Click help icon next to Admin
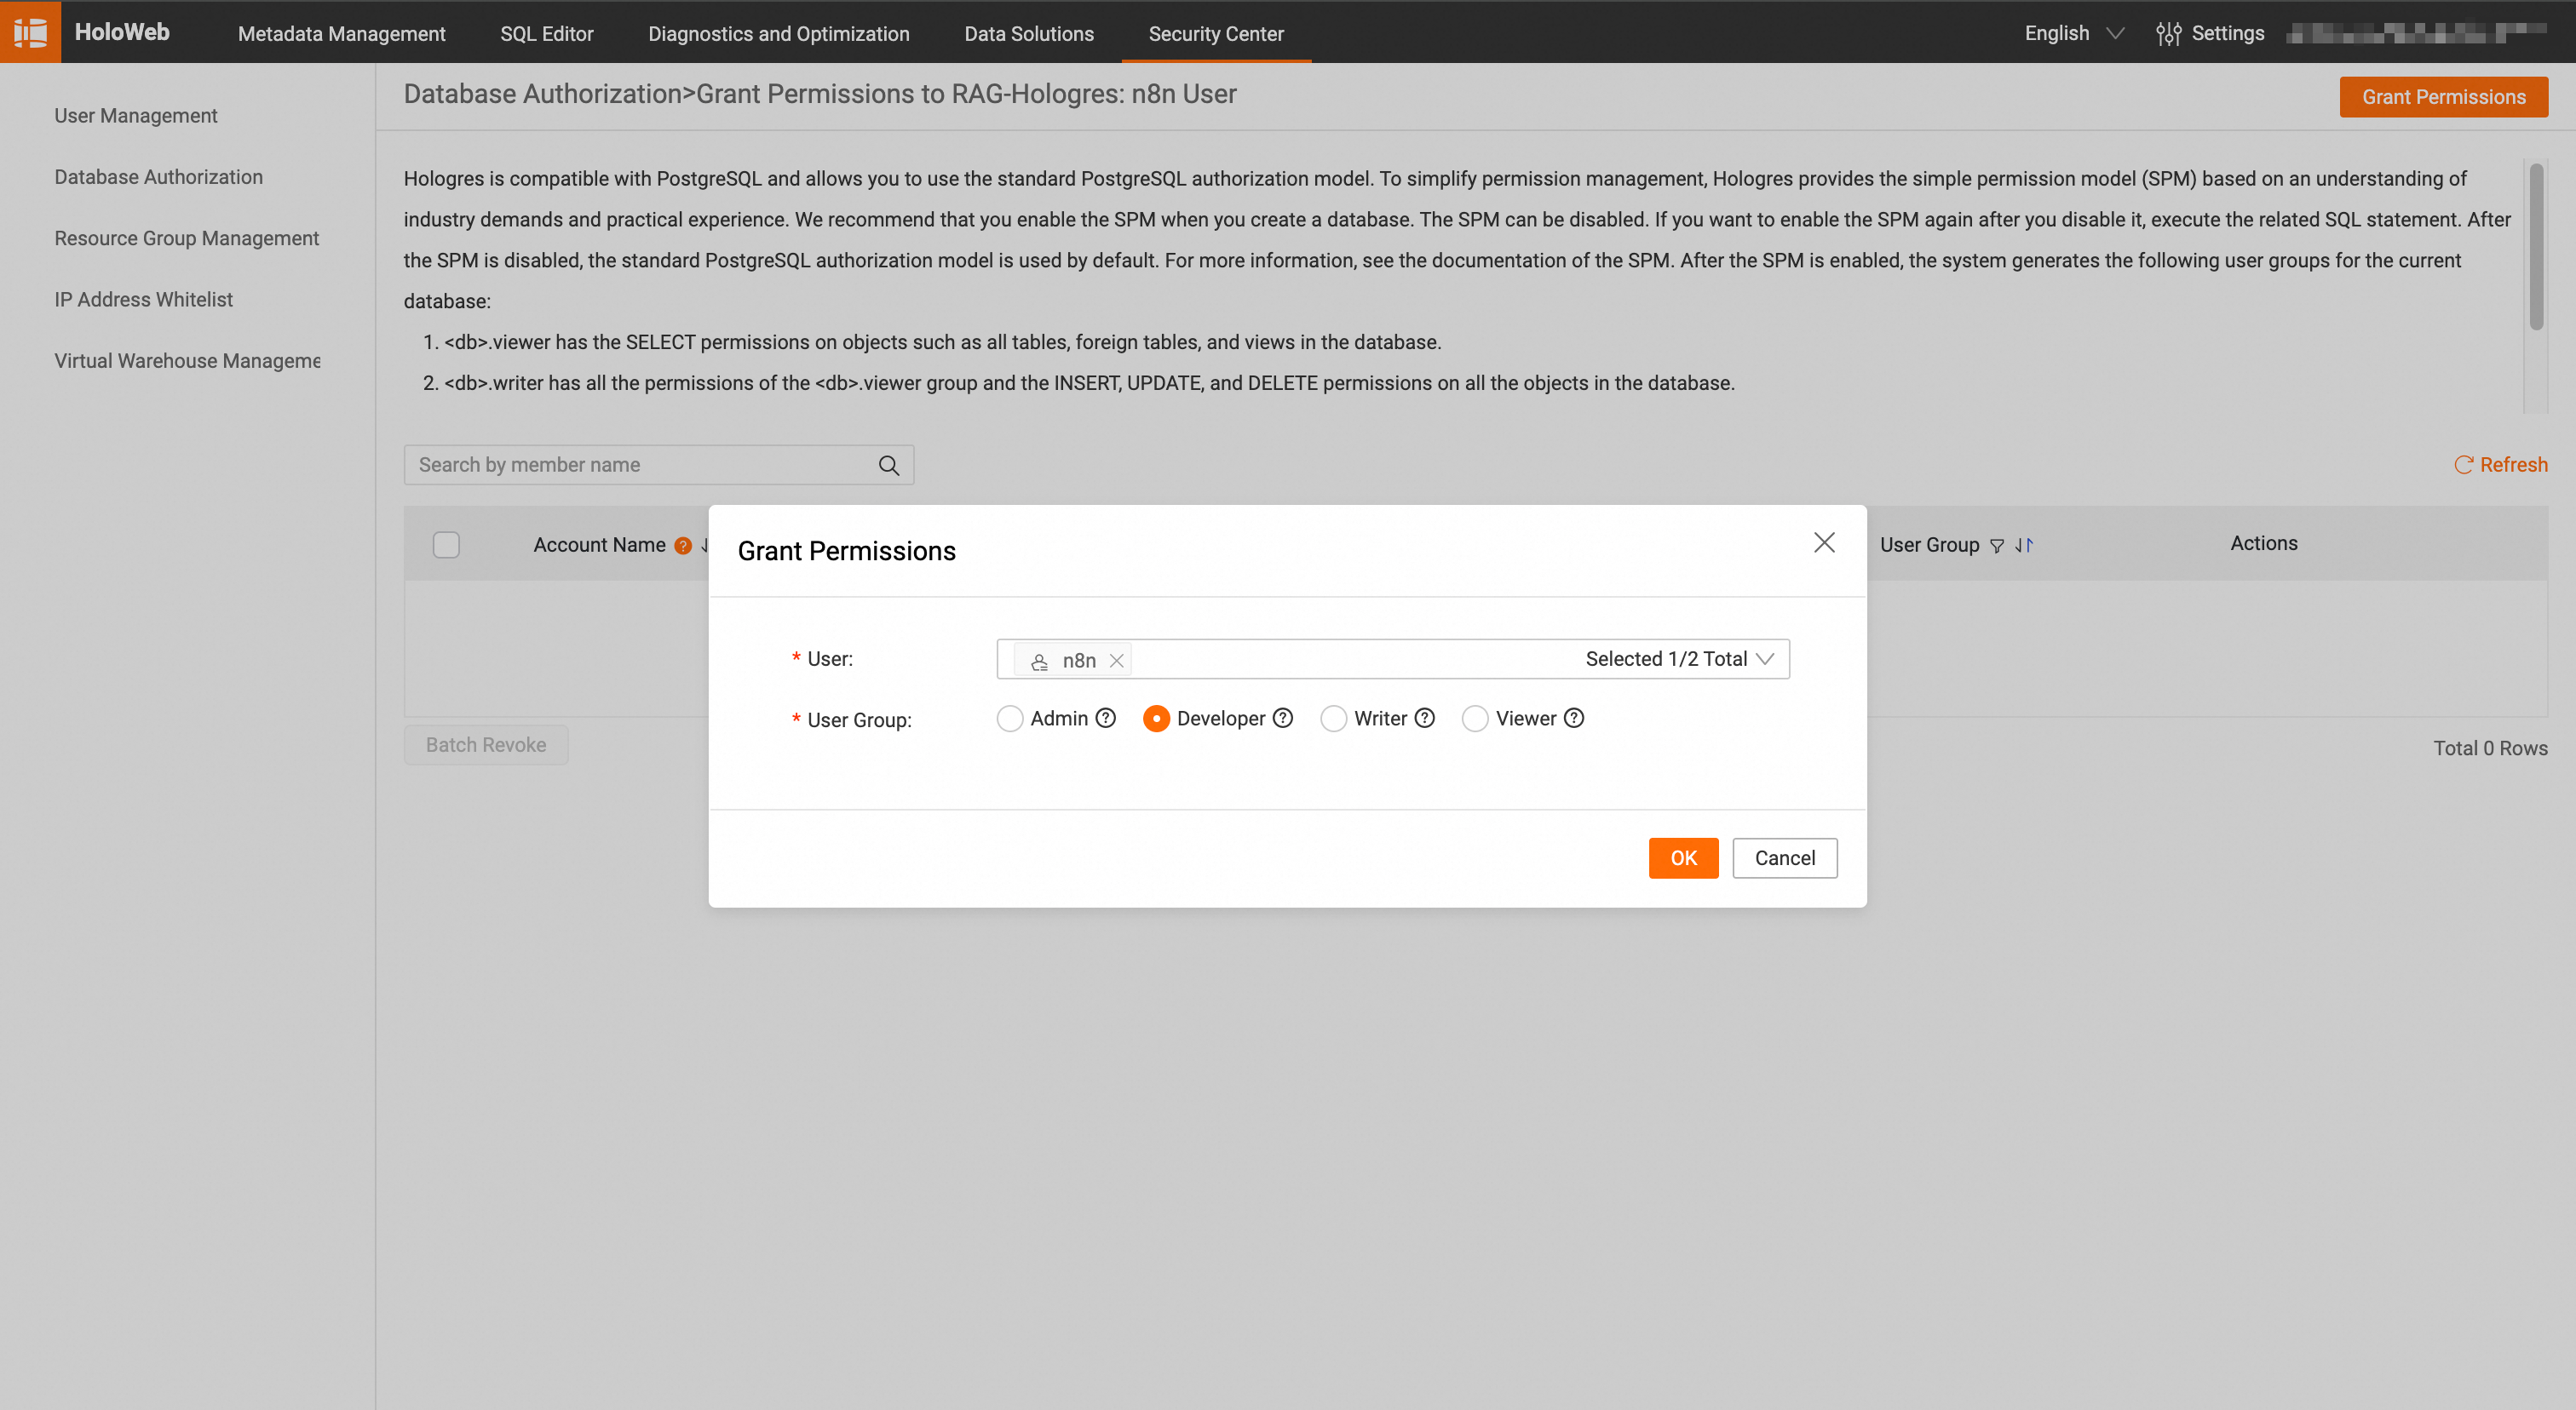 point(1106,718)
